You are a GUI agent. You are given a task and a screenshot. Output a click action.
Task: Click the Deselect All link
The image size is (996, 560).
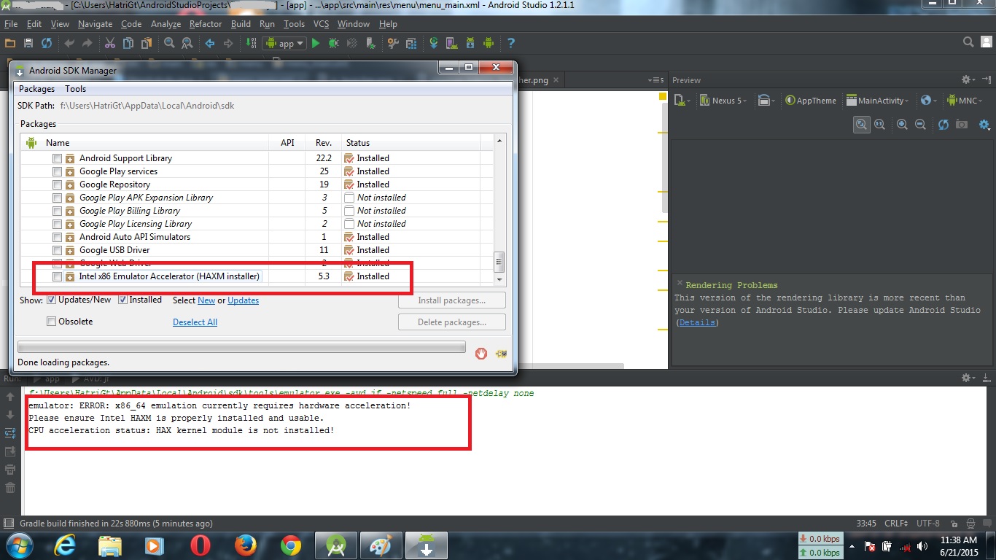[x=195, y=322]
